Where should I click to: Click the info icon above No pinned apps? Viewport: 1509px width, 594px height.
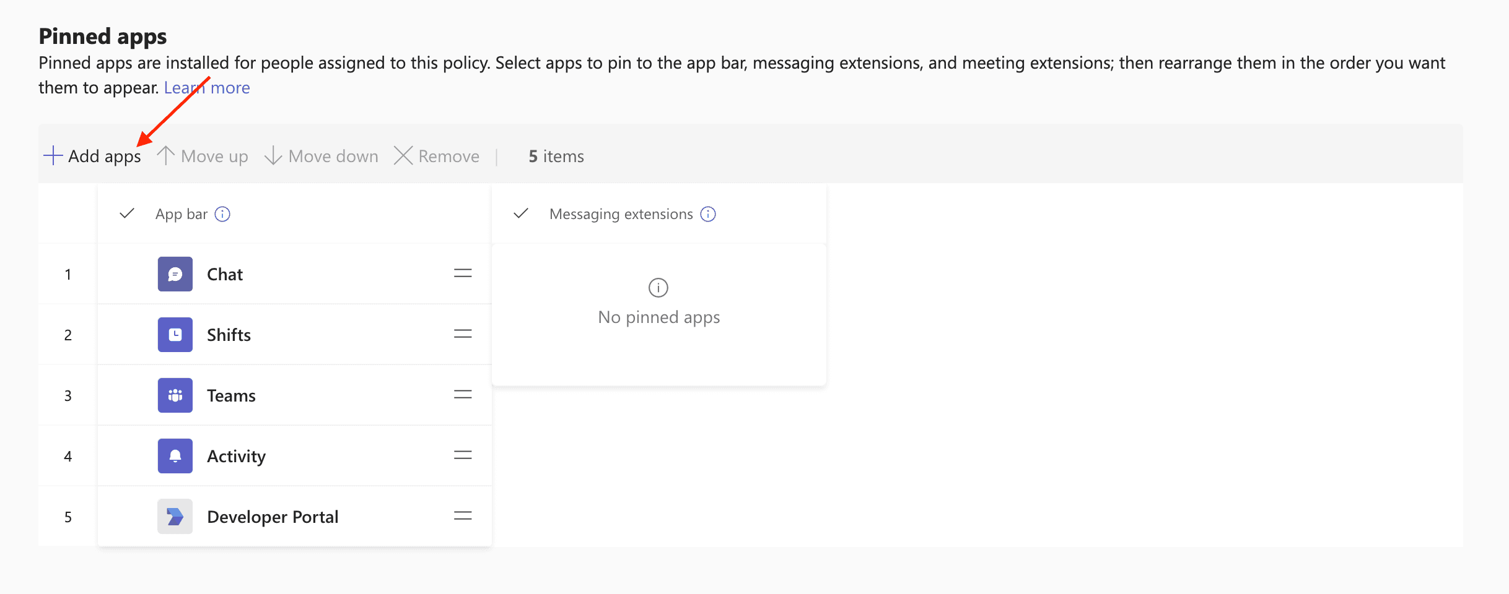[x=658, y=288]
